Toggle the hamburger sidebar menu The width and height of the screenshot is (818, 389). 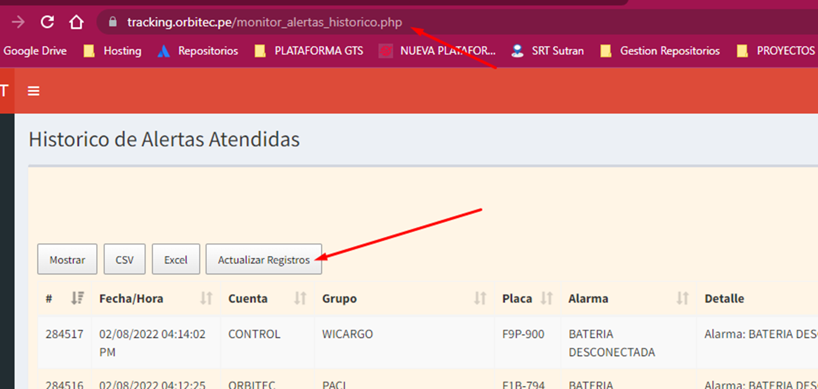click(x=34, y=91)
